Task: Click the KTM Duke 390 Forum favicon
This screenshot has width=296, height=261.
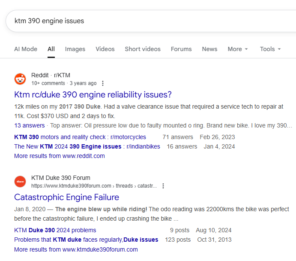Action: coord(20,182)
